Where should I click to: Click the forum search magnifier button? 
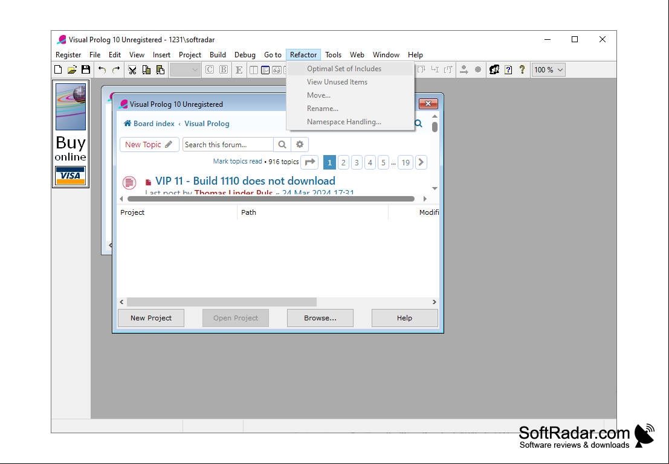[282, 144]
